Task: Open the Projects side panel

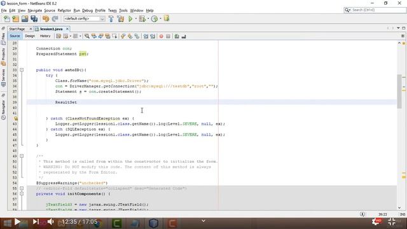Action: [3, 57]
